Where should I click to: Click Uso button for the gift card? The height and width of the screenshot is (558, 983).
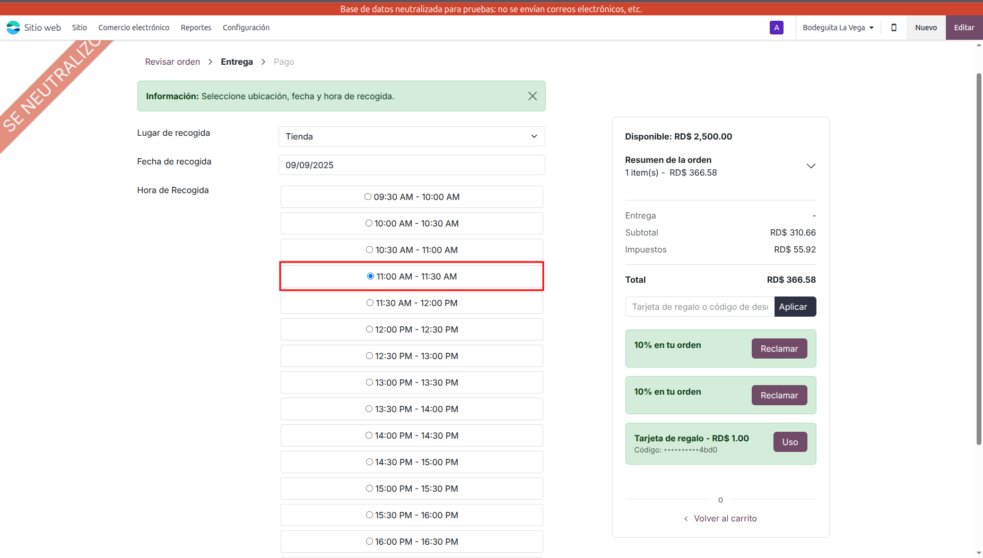789,442
